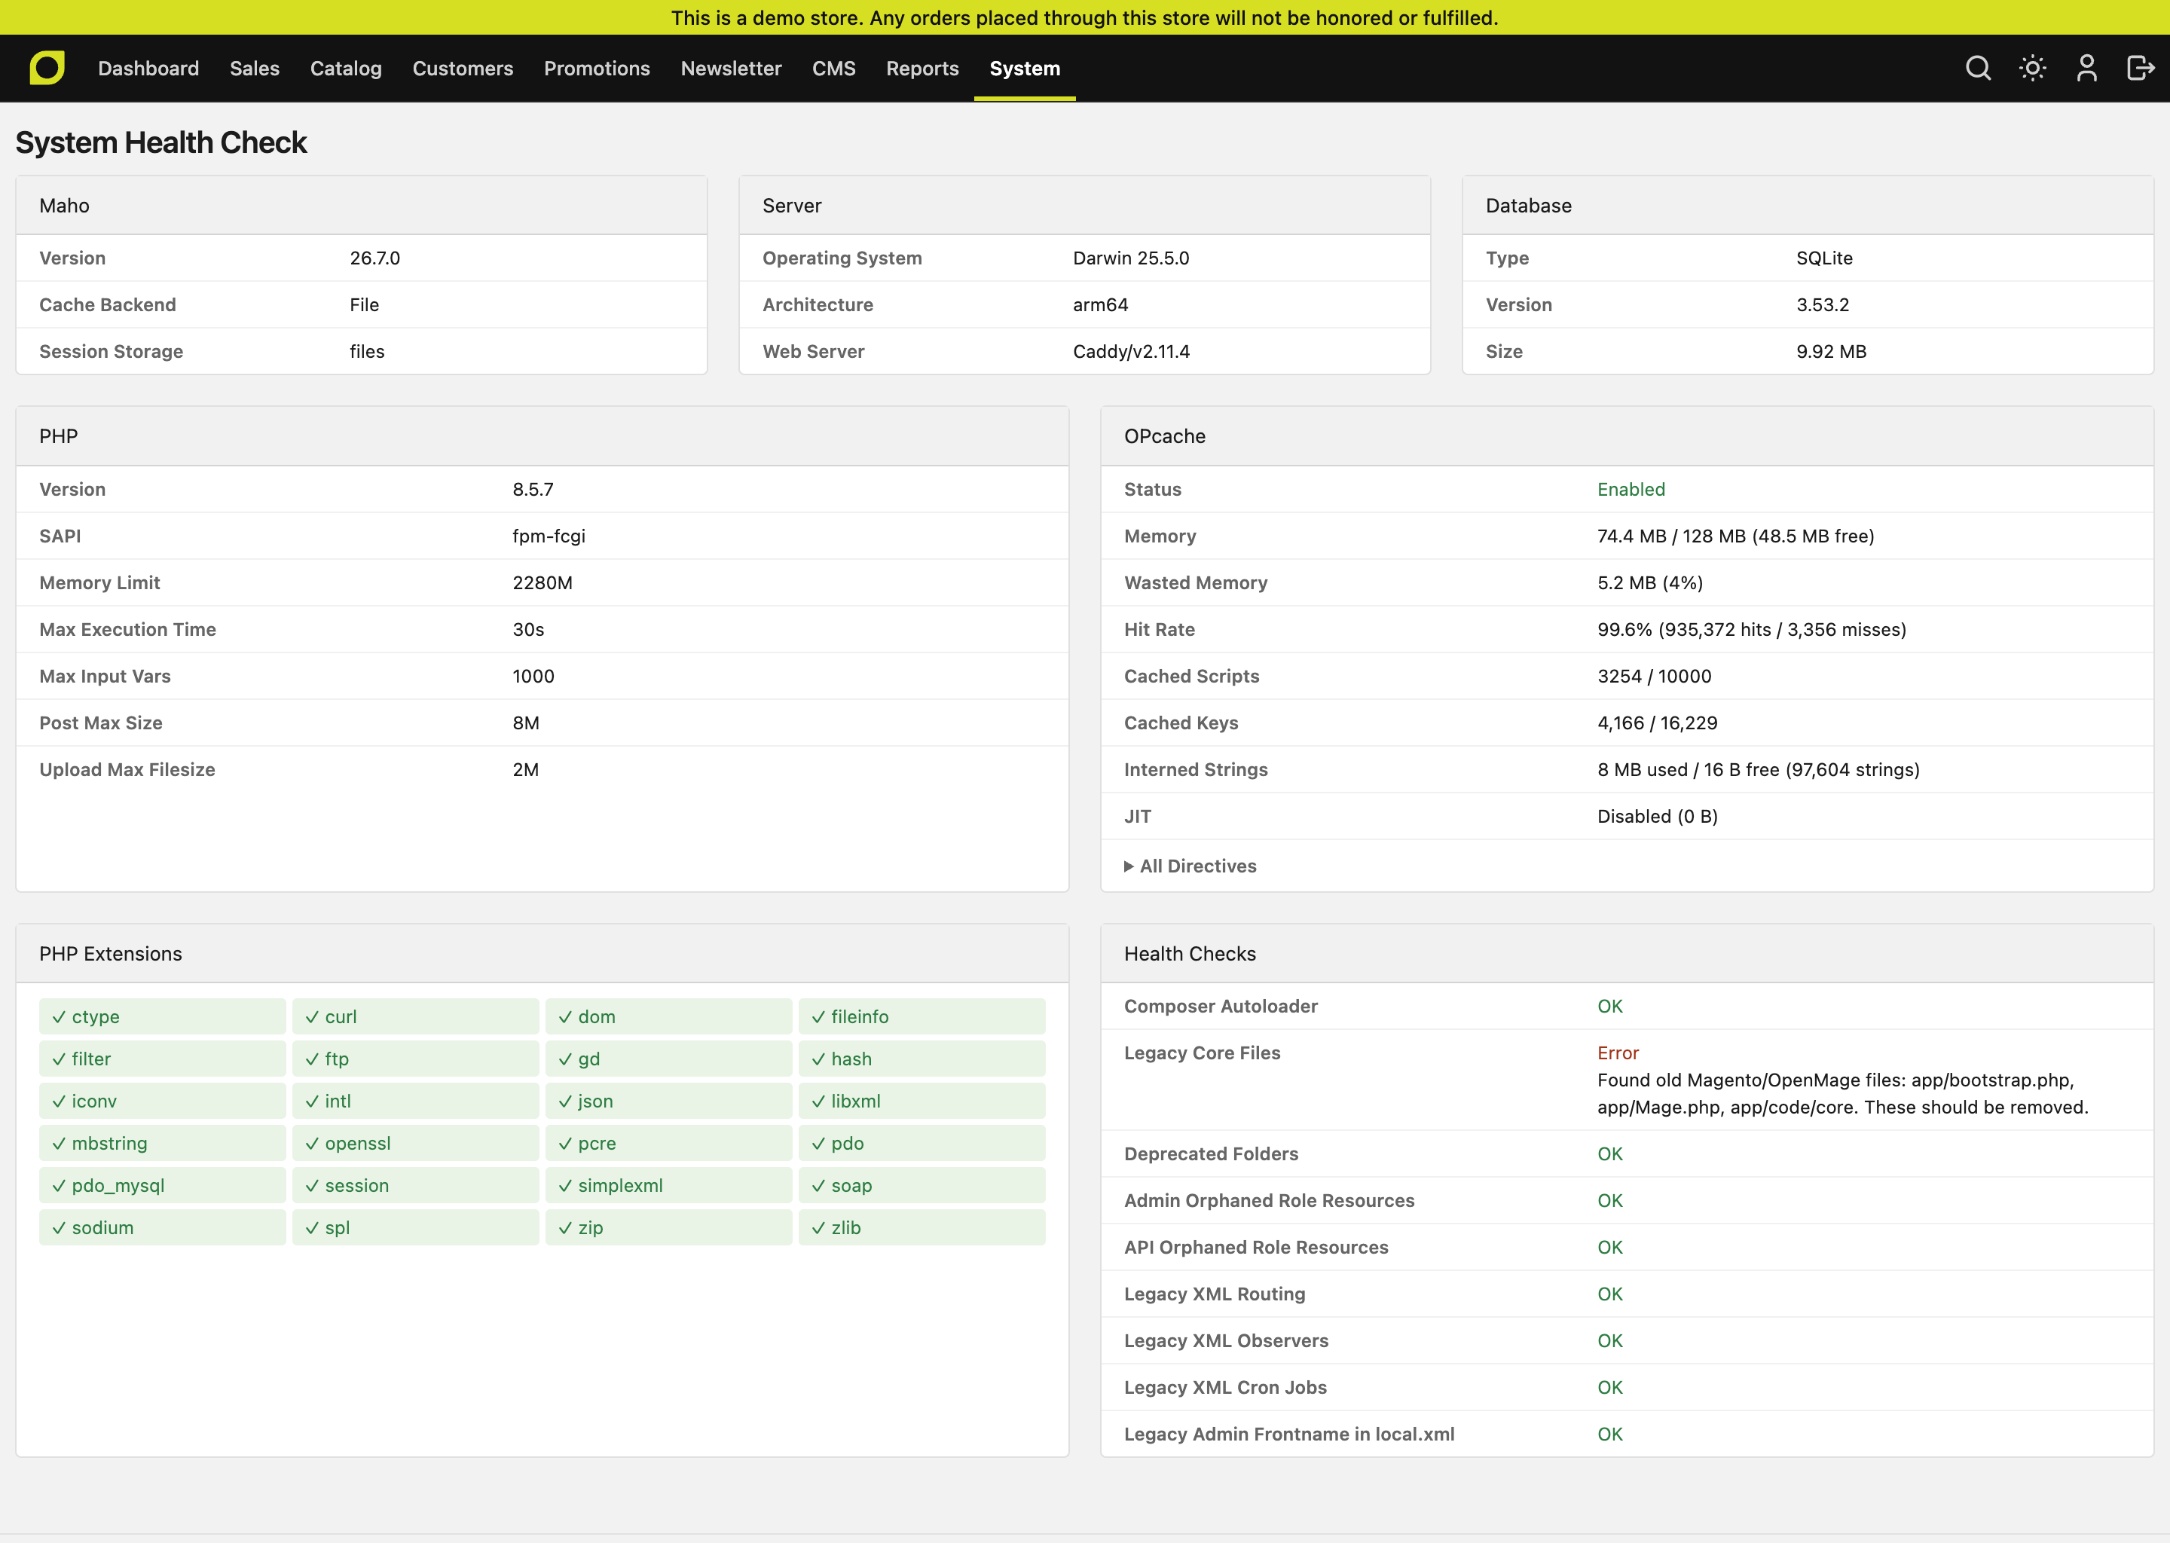Click the fileinfo extension badge
Image resolution: width=2170 pixels, height=1543 pixels.
pos(921,1016)
